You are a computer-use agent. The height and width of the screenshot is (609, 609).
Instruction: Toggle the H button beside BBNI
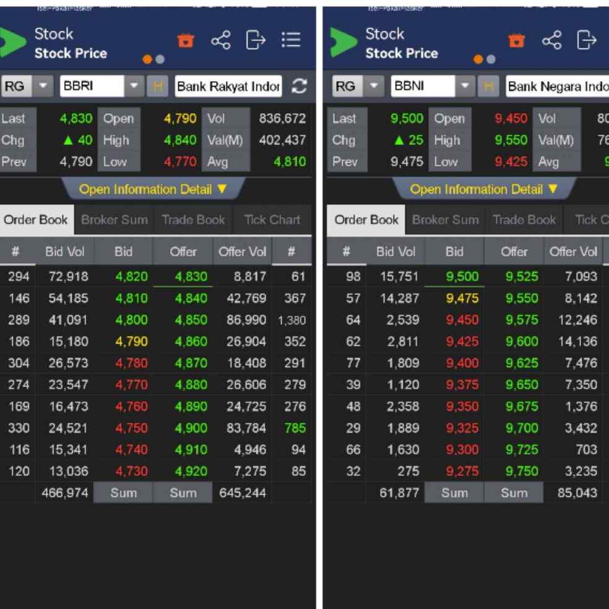click(488, 86)
